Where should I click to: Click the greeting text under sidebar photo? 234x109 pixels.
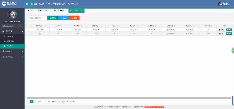[12, 22]
